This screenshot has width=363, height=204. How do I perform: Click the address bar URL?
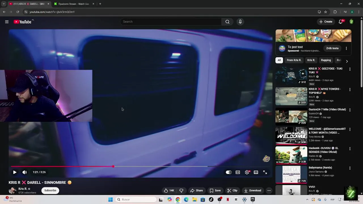pyautogui.click(x=52, y=12)
